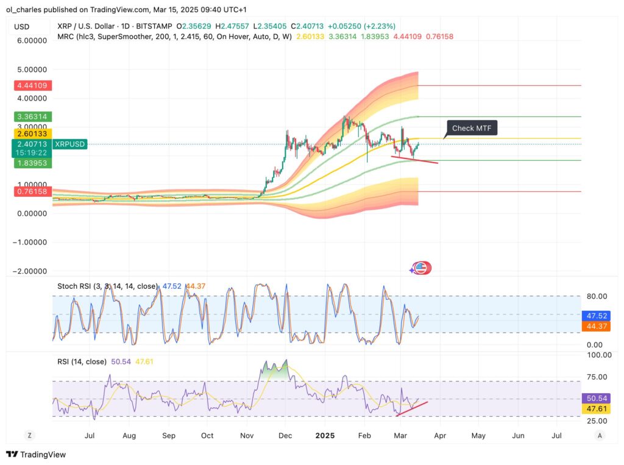Click the 'A' auto-scale icon at bottom right
624x465 pixels.
click(x=598, y=435)
